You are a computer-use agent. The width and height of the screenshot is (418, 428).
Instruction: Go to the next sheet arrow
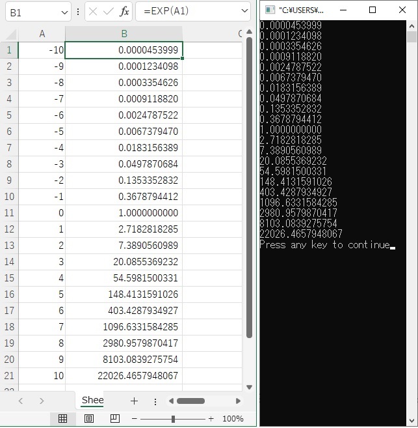click(x=42, y=401)
